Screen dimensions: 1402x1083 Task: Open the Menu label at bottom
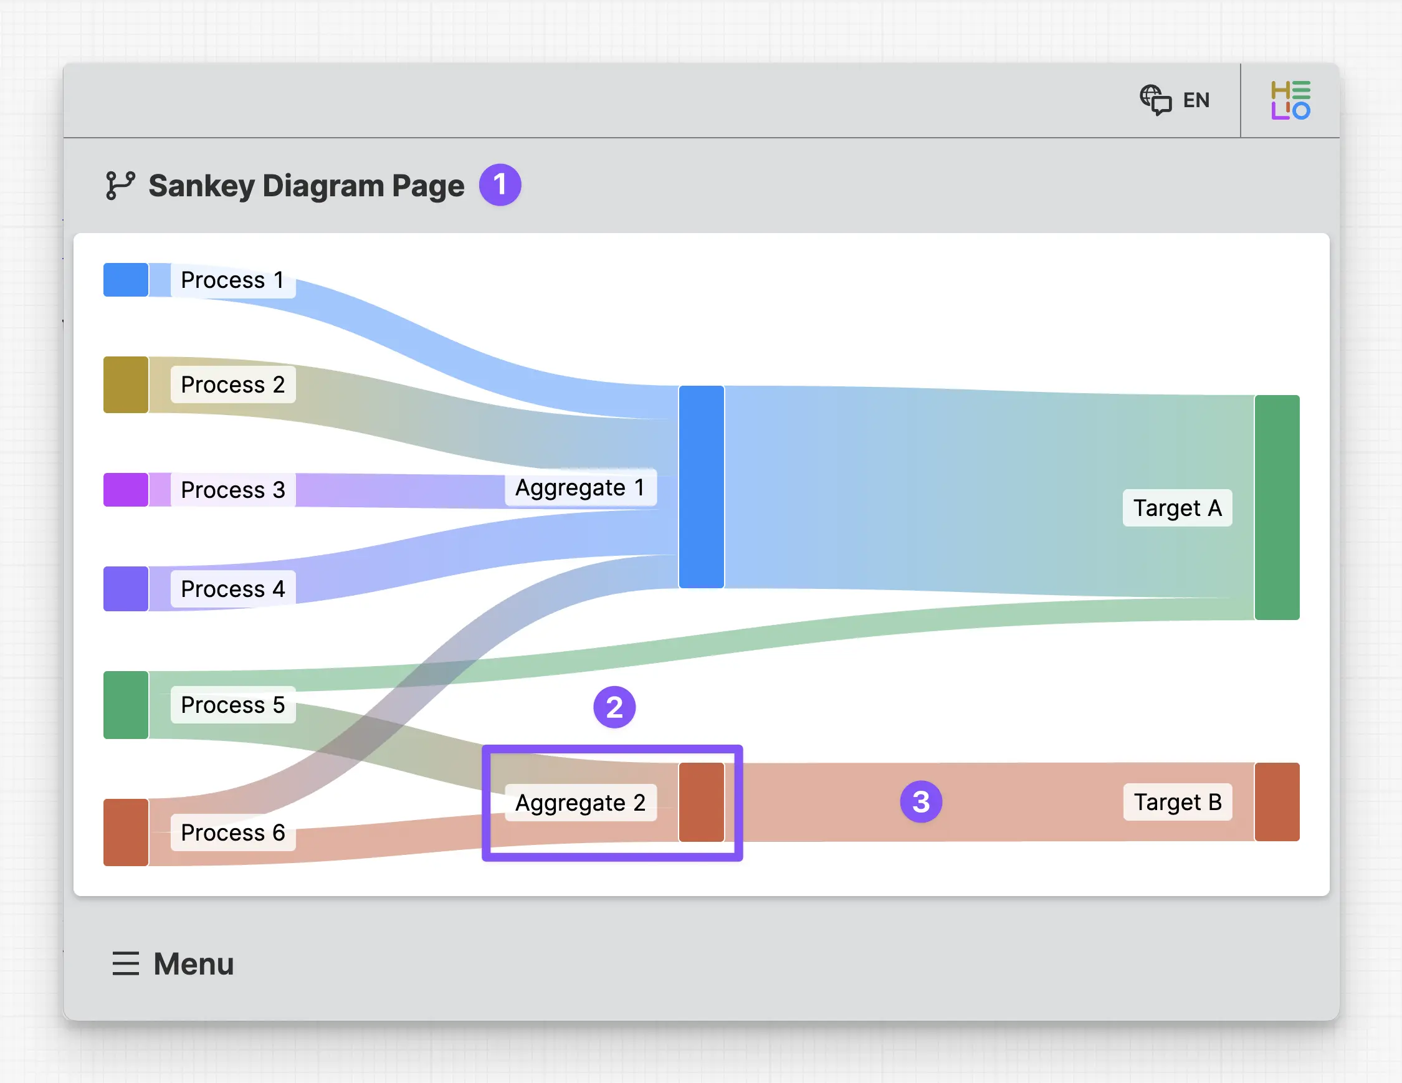pyautogui.click(x=193, y=963)
